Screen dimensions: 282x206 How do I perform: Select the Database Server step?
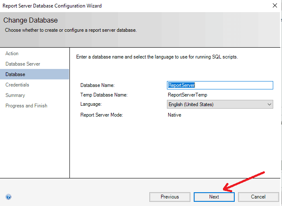(x=23, y=64)
